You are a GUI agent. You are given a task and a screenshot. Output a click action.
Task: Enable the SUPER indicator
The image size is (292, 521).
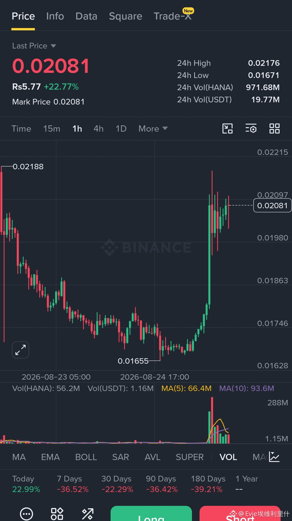190,457
